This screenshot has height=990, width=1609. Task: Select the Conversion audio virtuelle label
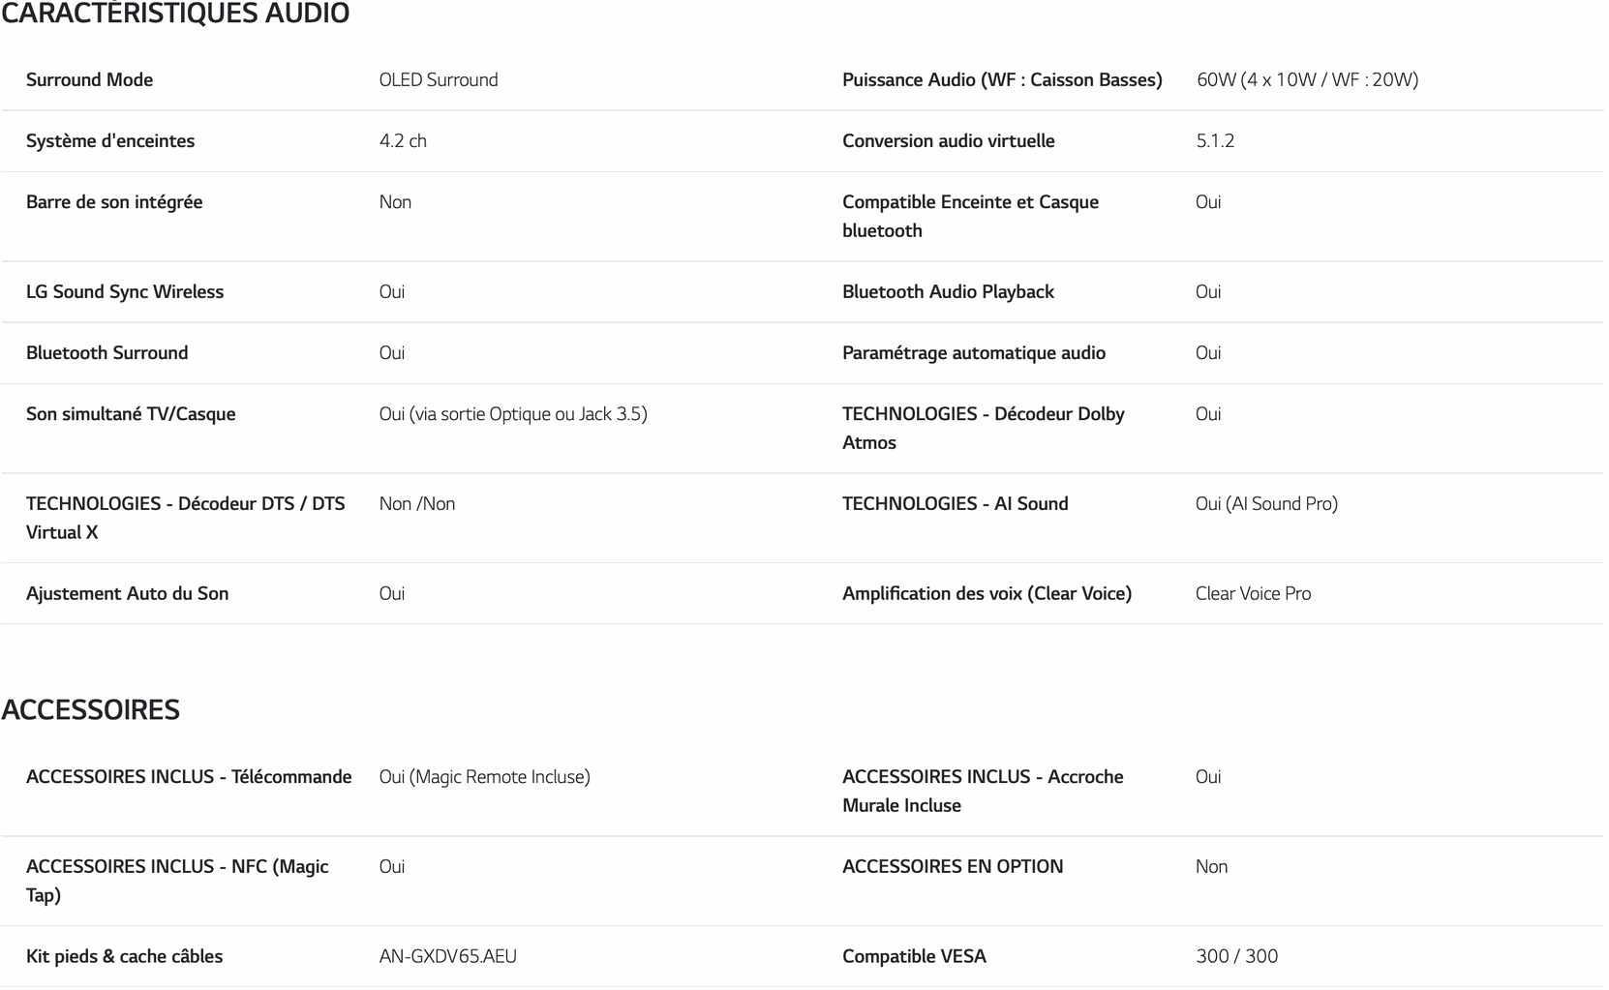coord(949,140)
